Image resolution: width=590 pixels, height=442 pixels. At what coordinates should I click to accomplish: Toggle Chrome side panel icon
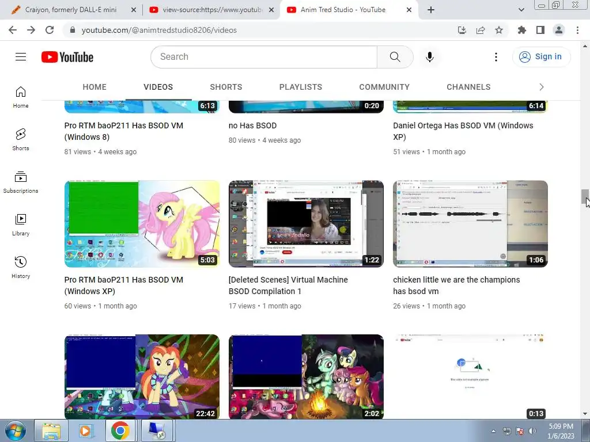coord(540,30)
